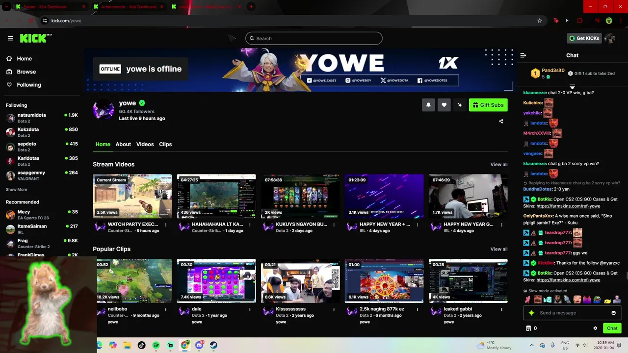Click the share icon below Gift Subs

[x=501, y=121]
